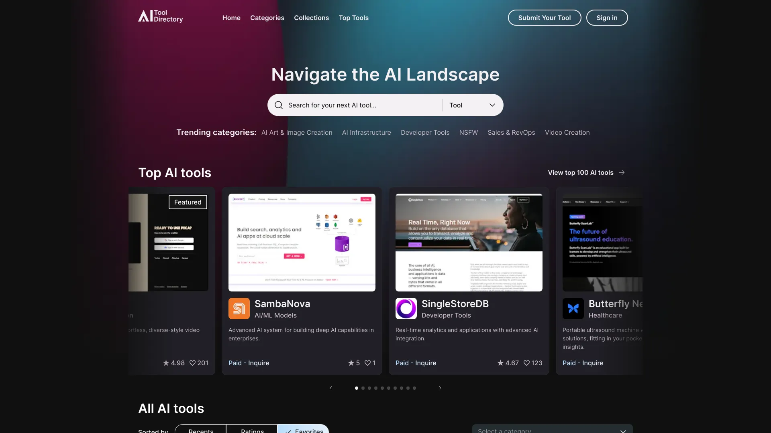Click the heart icon on SingleStoreDB card
Screen dimensions: 771x433
click(x=526, y=363)
